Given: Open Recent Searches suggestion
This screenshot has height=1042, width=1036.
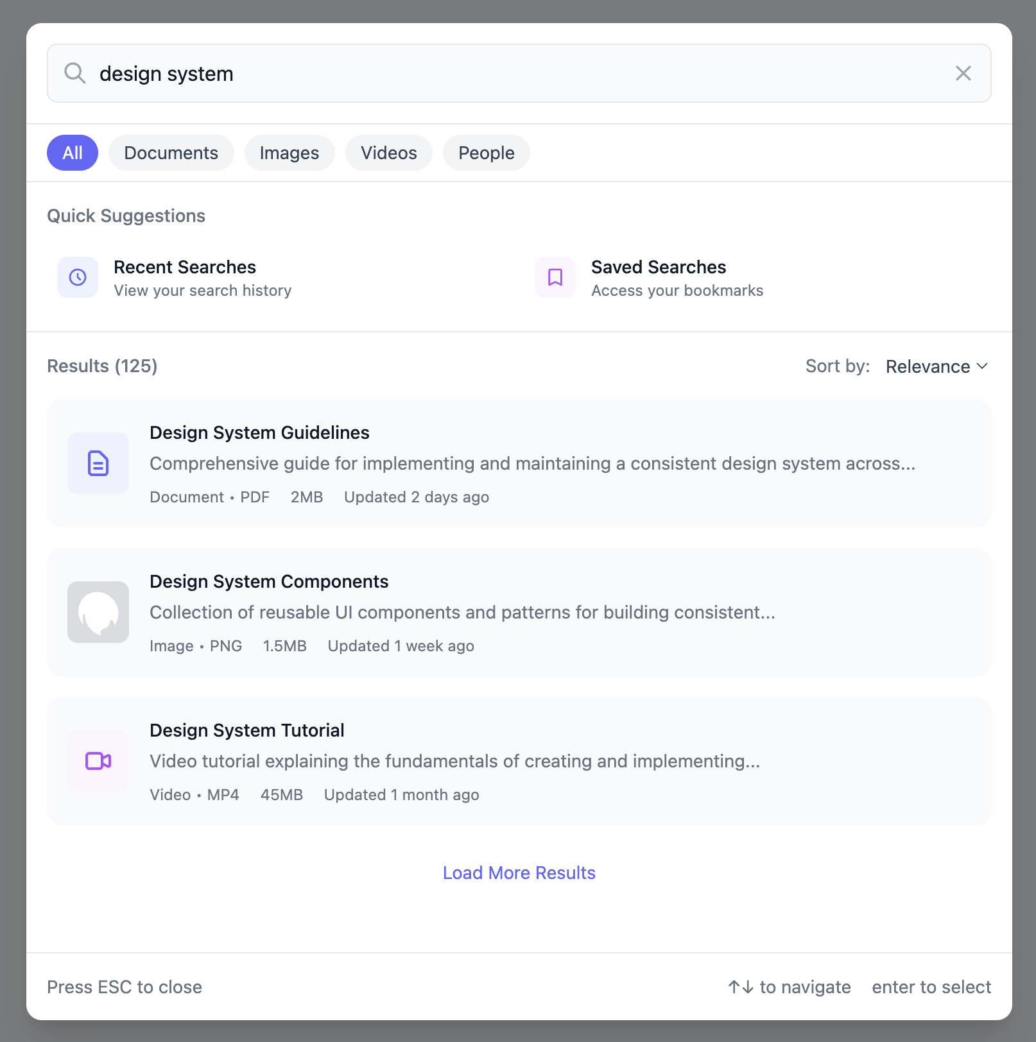Looking at the screenshot, I should pos(281,277).
